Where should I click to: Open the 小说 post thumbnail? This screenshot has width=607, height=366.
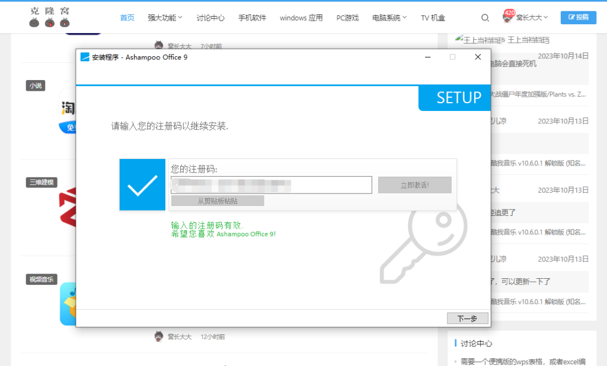pyautogui.click(x=68, y=111)
